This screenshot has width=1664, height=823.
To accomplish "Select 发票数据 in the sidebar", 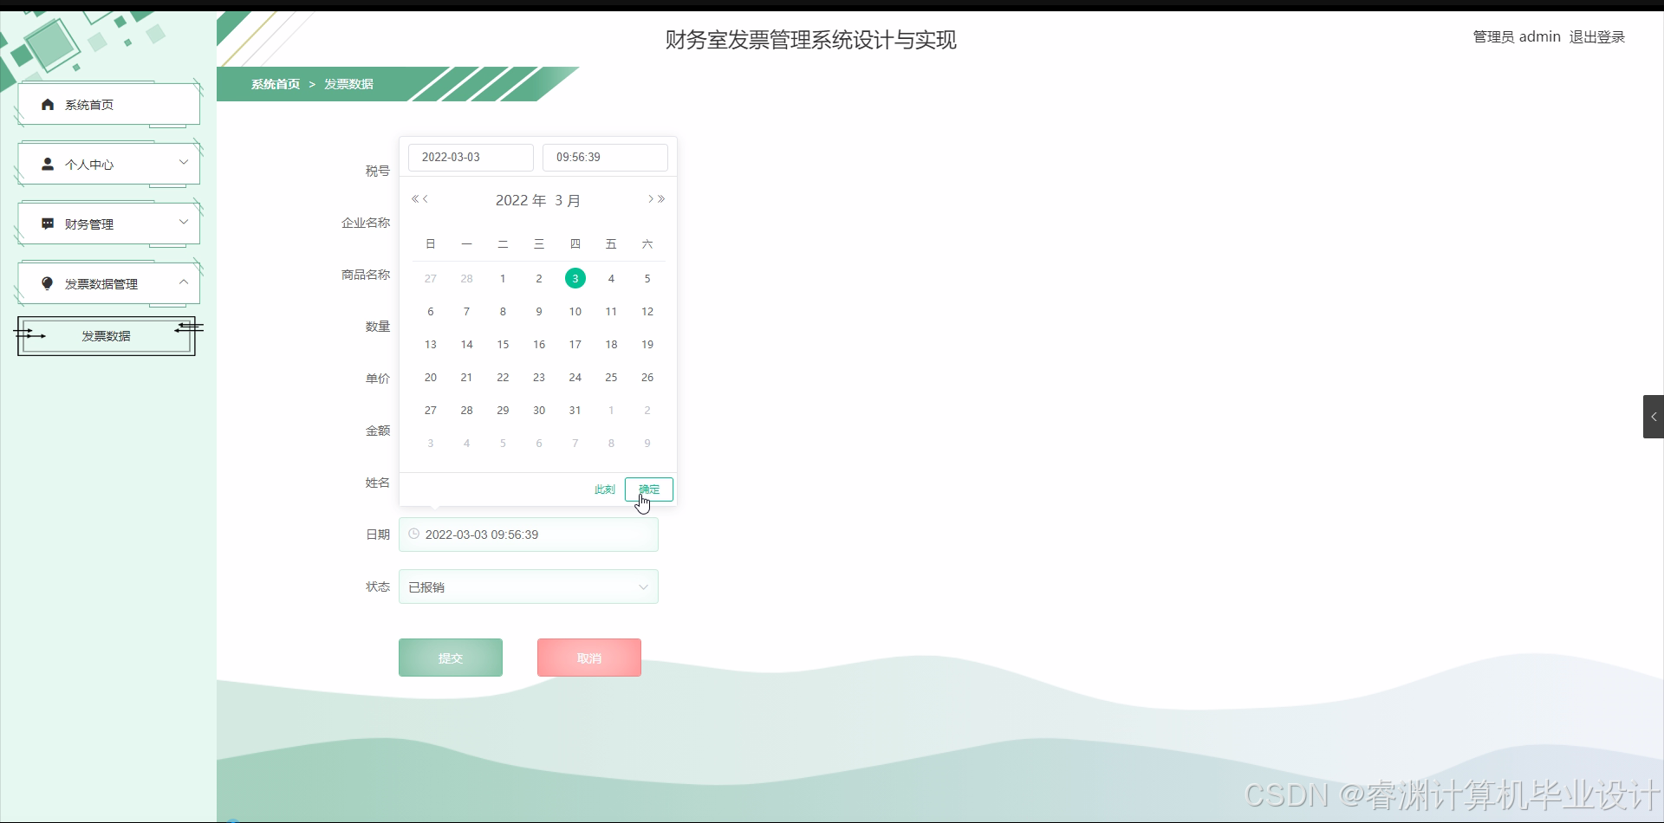I will pos(106,336).
